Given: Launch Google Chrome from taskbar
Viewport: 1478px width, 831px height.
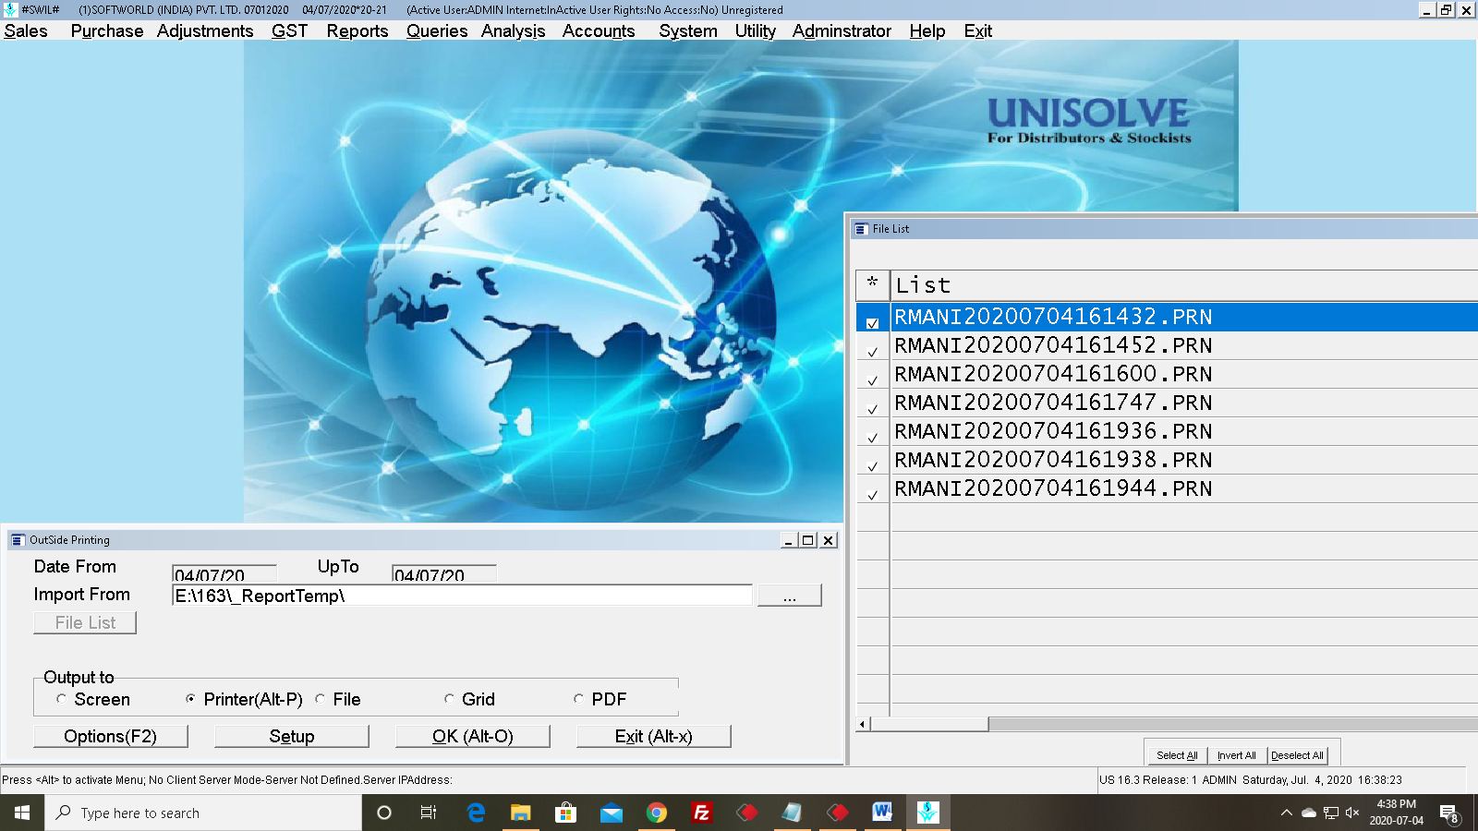Looking at the screenshot, I should tap(656, 813).
